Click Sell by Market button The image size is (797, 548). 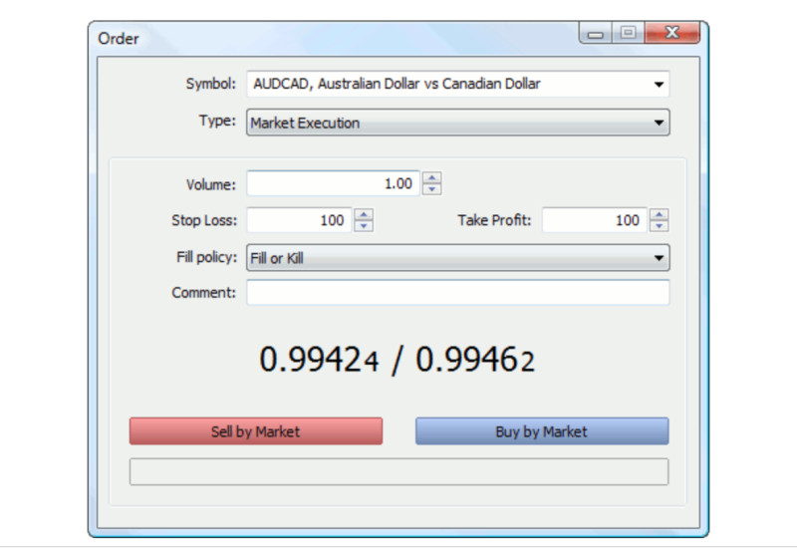coord(256,431)
